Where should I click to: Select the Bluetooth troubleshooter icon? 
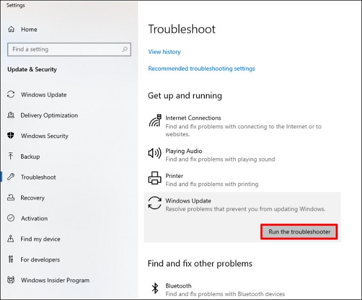click(154, 288)
